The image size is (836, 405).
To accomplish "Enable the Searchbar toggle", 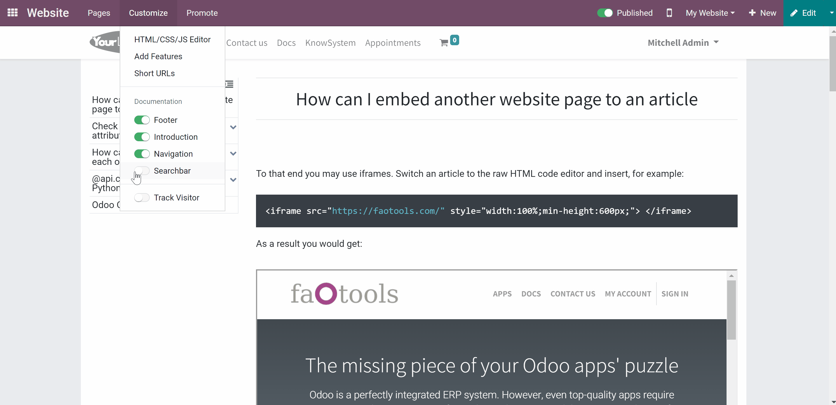I will click(142, 171).
